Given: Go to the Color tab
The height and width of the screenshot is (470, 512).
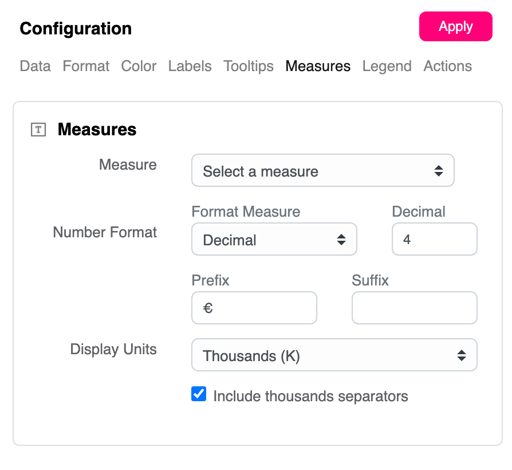Looking at the screenshot, I should pyautogui.click(x=139, y=66).
